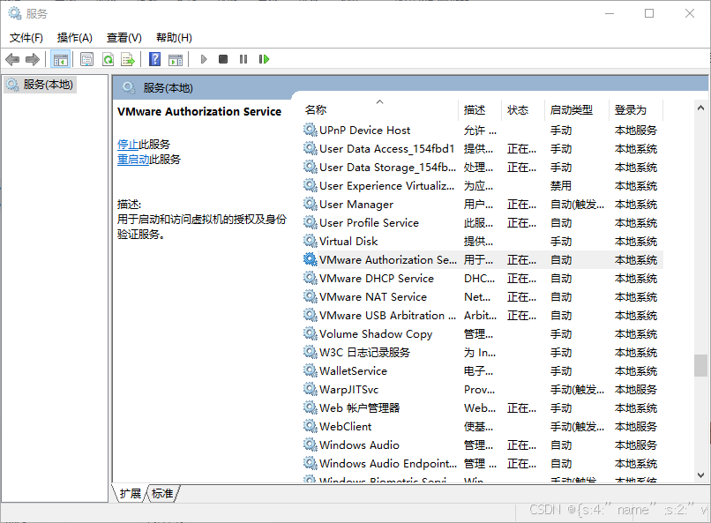This screenshot has width=711, height=523.
Task: Select the gear icon of Volume Shadow Copy
Action: tap(311, 333)
